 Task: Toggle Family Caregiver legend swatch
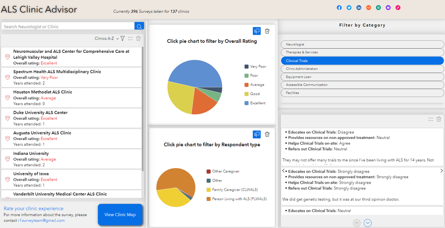click(x=209, y=190)
